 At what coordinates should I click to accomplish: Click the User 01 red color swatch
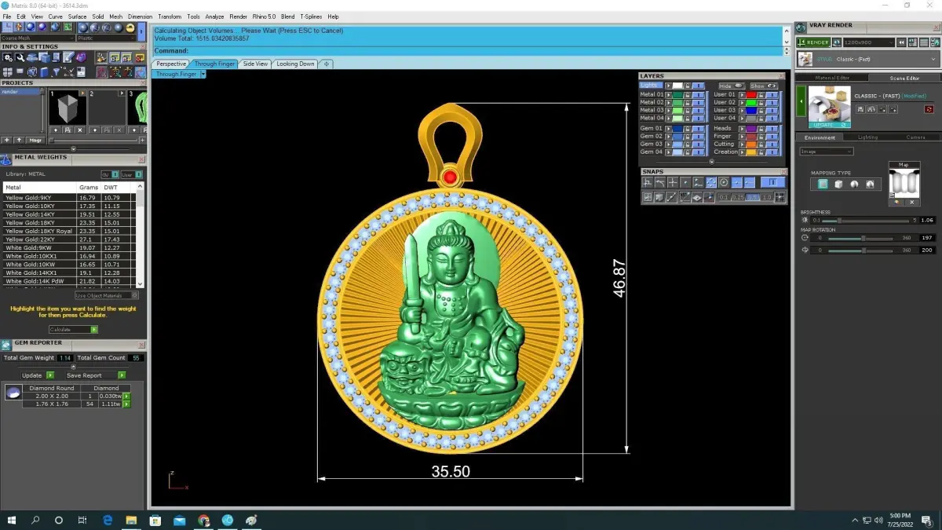click(x=751, y=94)
